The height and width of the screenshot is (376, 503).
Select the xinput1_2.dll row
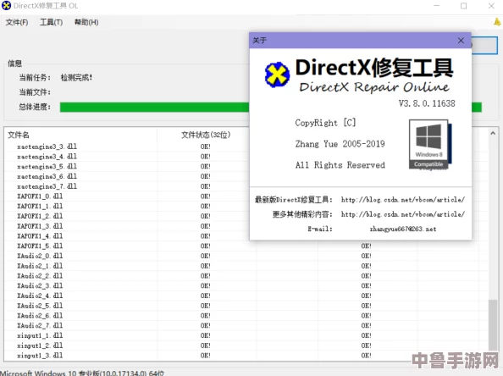point(246,346)
